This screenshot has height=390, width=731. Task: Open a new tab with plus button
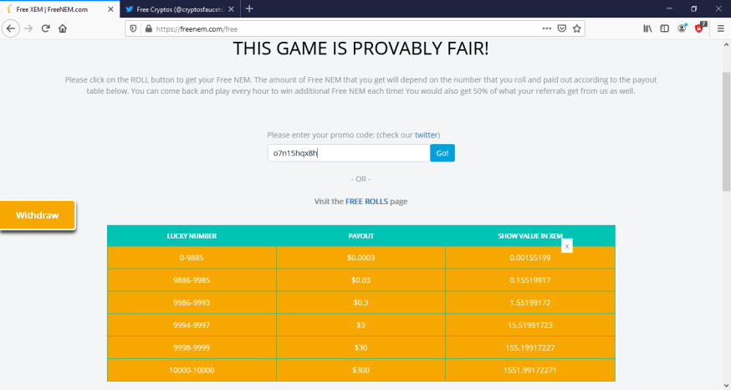tap(249, 9)
